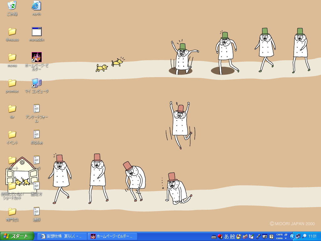Viewport: 321px width, 241px height.
Task: Select the msnaddin window icon
Action: (x=37, y=34)
